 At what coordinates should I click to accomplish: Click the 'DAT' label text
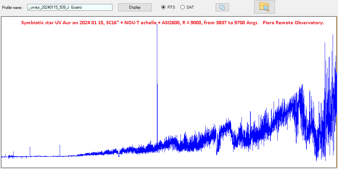[190, 7]
